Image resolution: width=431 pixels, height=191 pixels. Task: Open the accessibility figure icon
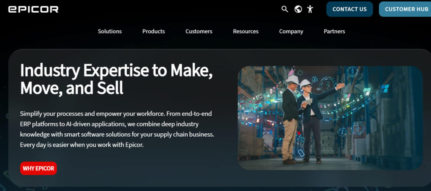tap(310, 9)
